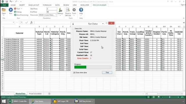The image size is (186, 104).
Task: Select cell Creating Material -115
Action: click(x=19, y=70)
